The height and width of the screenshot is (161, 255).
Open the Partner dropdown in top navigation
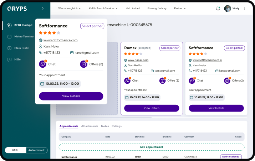[180, 8]
